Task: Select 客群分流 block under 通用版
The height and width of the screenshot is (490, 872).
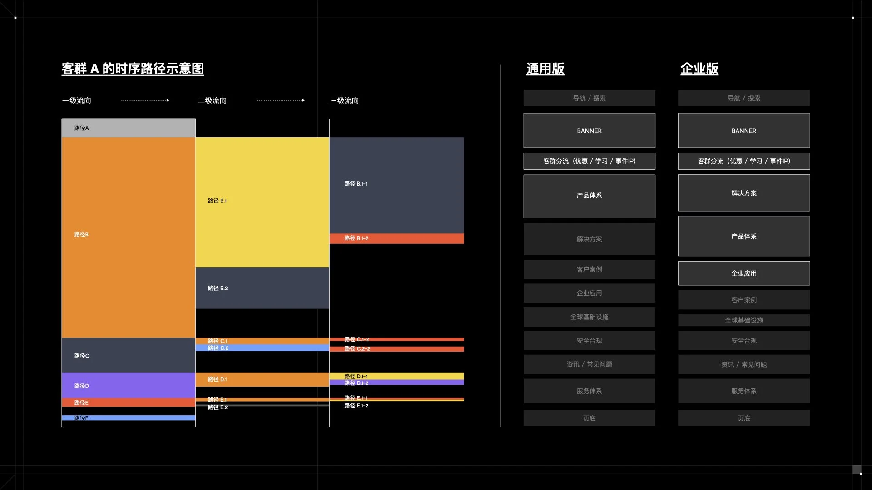Action: pos(589,161)
